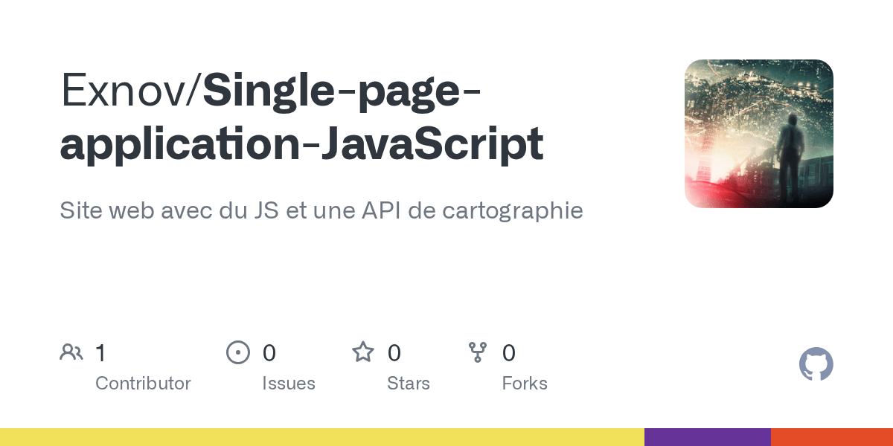This screenshot has width=893, height=446.
Task: Click the purple language bar segment
Action: click(708, 437)
